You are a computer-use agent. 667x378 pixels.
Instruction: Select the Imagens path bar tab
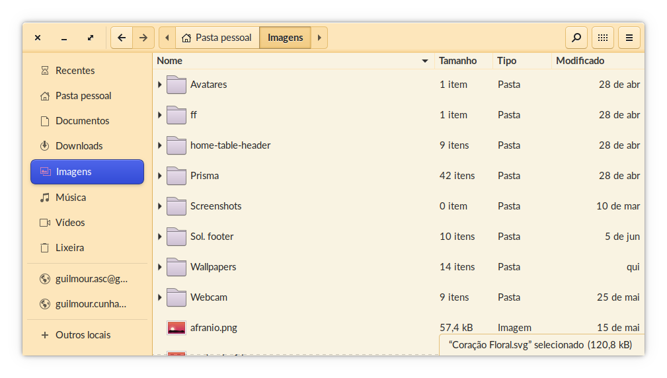click(285, 38)
